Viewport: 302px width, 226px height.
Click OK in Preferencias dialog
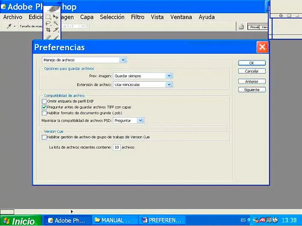(x=252, y=63)
